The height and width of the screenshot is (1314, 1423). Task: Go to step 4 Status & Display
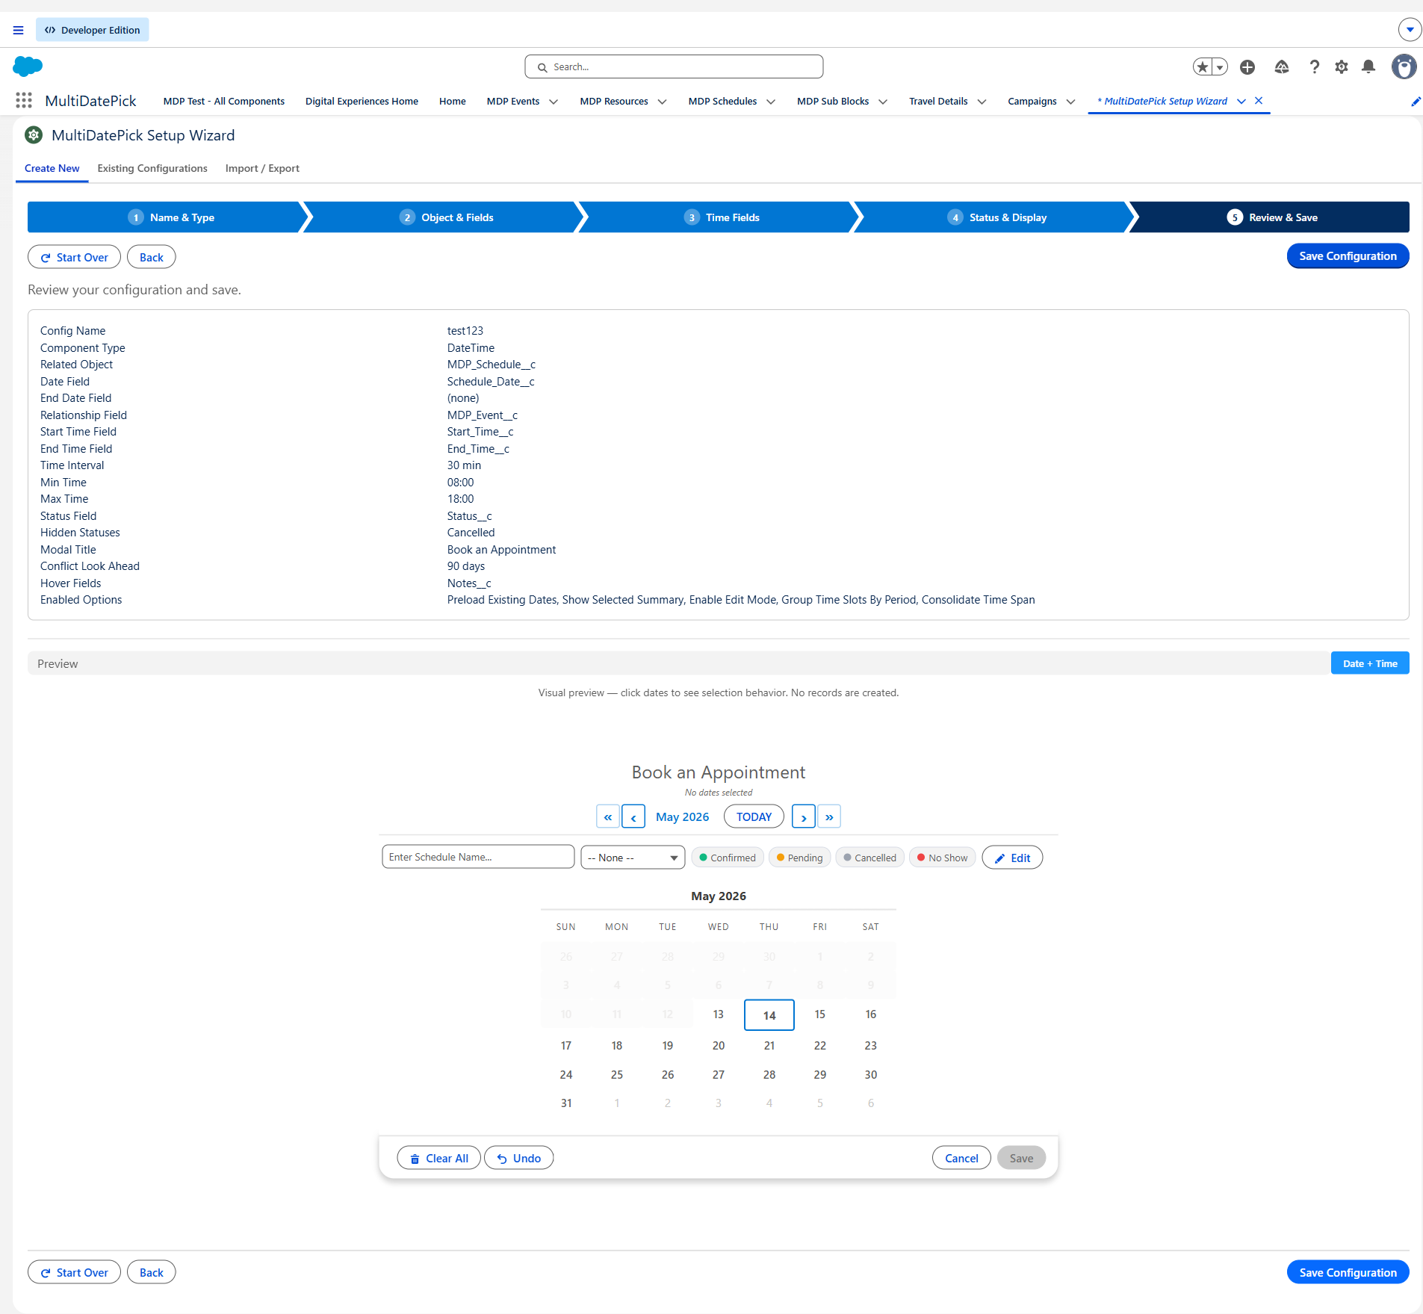[x=997, y=217]
